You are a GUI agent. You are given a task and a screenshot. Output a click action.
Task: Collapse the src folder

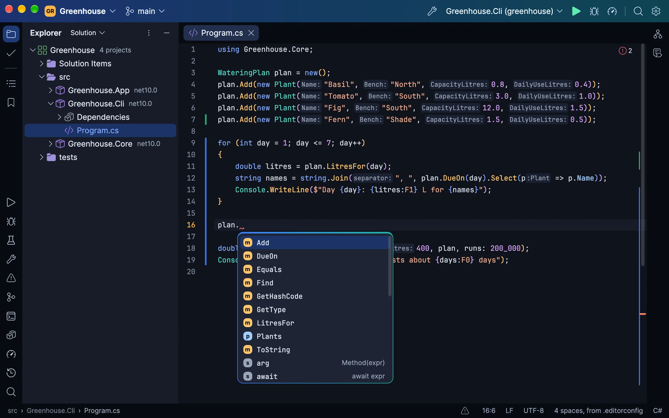click(42, 77)
